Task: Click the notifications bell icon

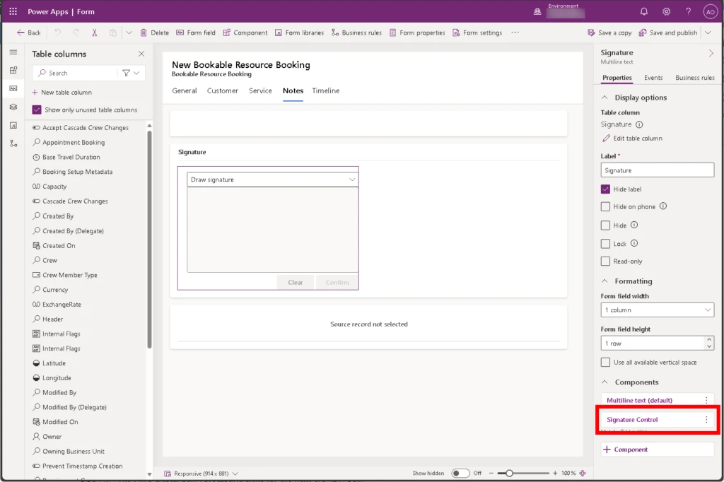Action: pyautogui.click(x=644, y=11)
